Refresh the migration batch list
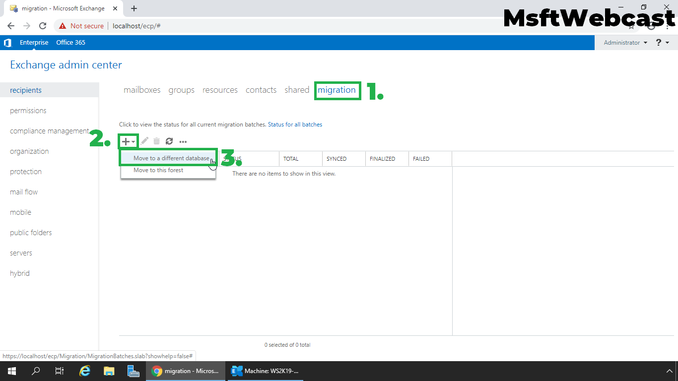678x381 pixels. pos(169,141)
